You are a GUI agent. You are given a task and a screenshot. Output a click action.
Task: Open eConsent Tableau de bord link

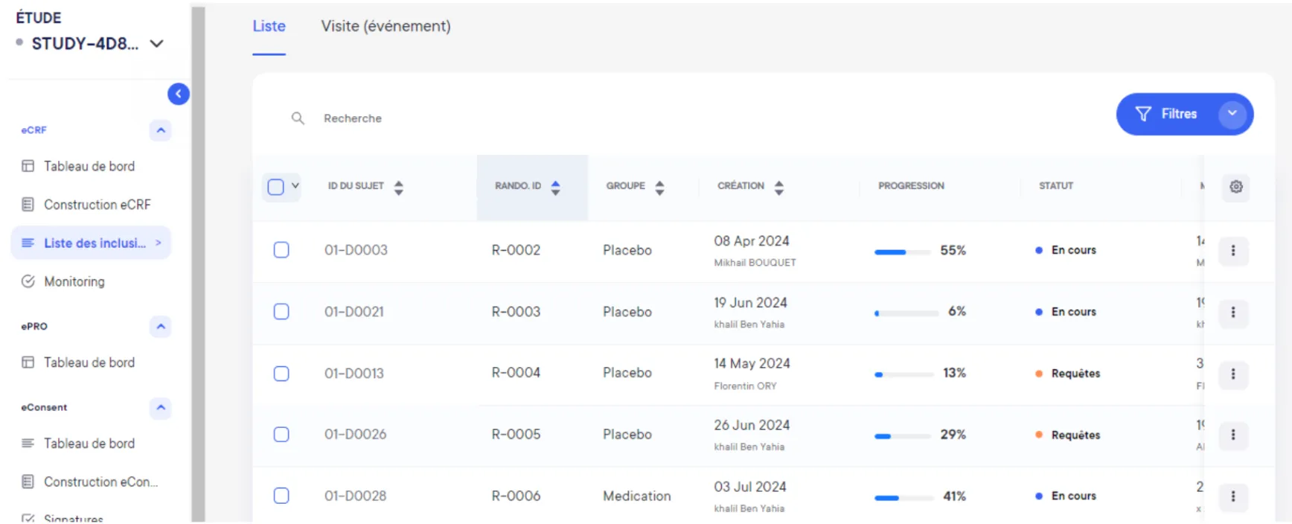tap(89, 444)
